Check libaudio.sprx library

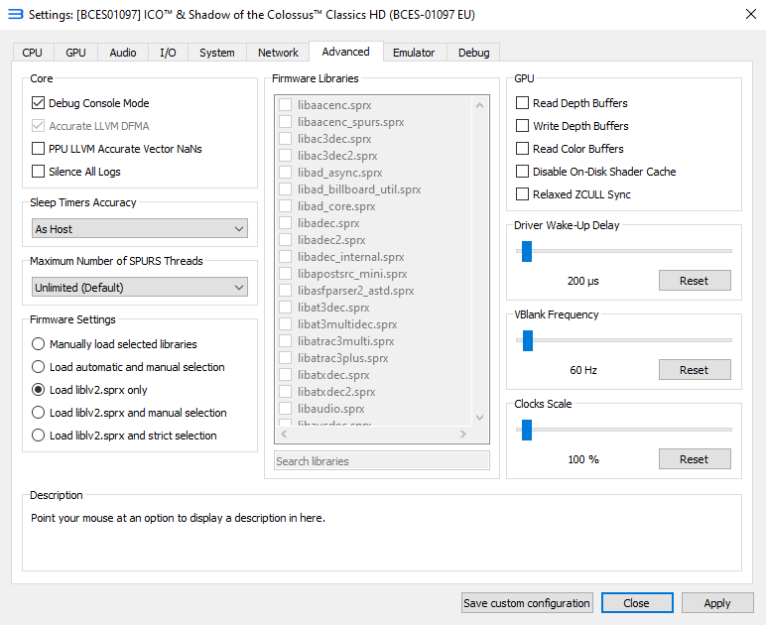click(x=286, y=408)
